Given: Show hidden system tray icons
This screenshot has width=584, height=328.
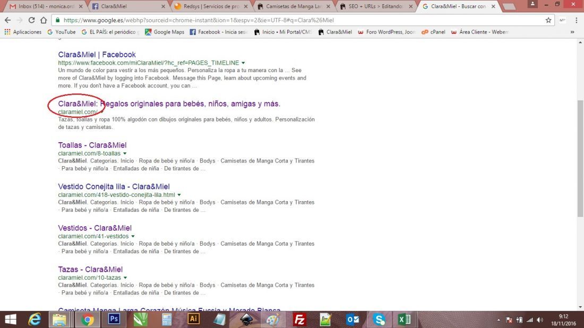Looking at the screenshot, I should pos(499,320).
